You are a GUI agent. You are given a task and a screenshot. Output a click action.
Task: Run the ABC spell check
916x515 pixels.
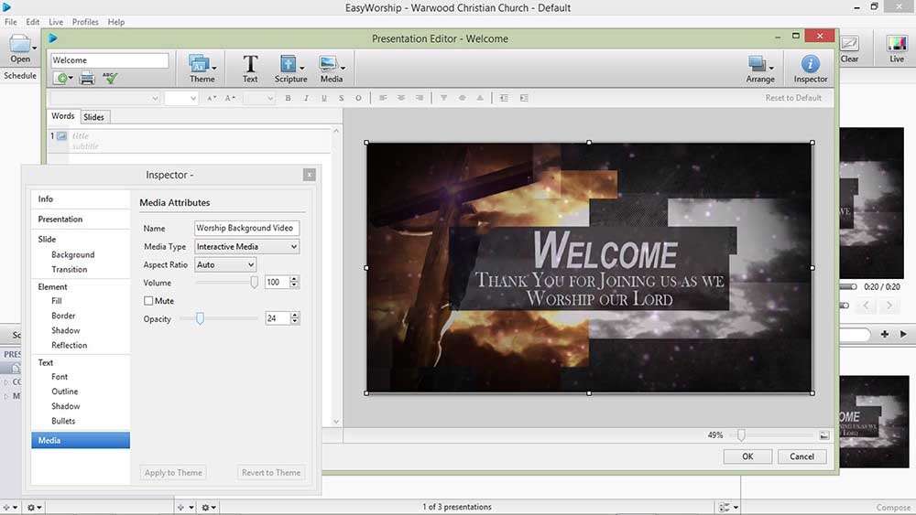pos(110,79)
